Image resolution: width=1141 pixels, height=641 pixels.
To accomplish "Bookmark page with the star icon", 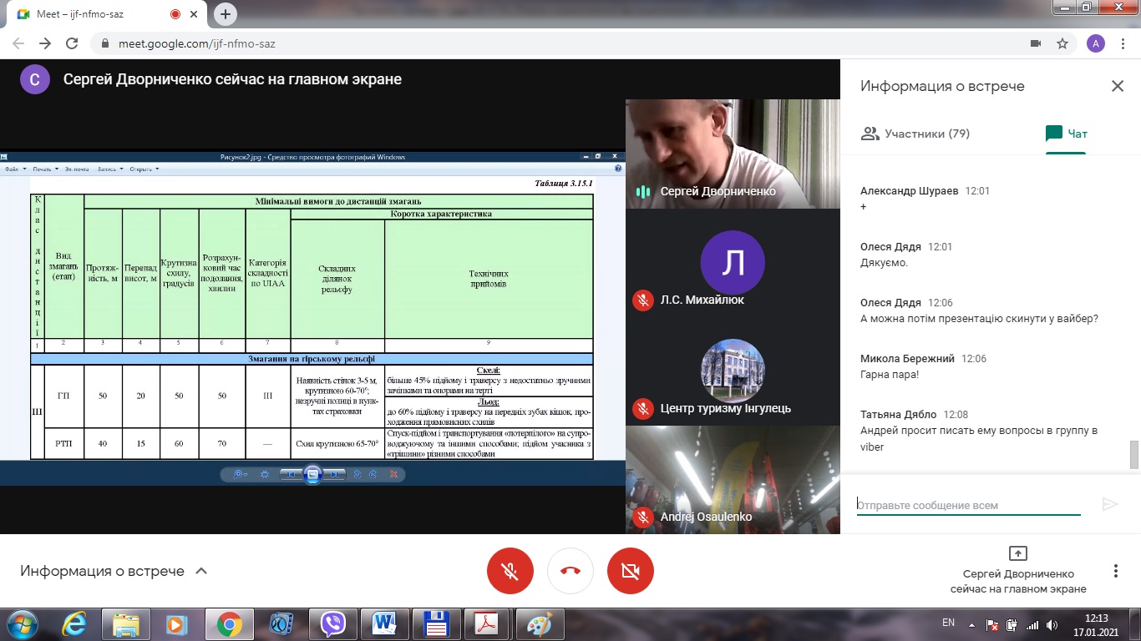I will pyautogui.click(x=1062, y=43).
